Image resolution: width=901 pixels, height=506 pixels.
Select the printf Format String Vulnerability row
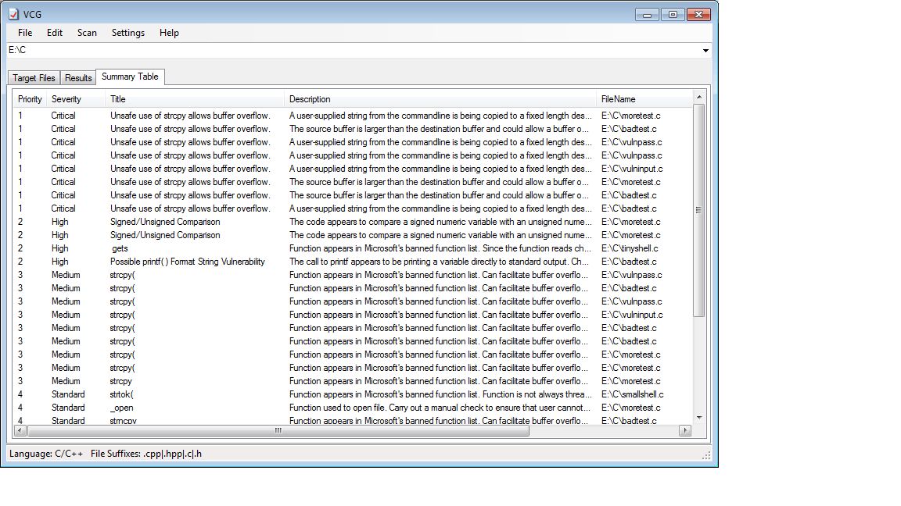[313, 261]
